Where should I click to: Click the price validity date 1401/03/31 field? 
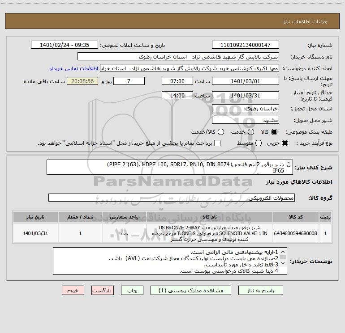click(x=246, y=95)
